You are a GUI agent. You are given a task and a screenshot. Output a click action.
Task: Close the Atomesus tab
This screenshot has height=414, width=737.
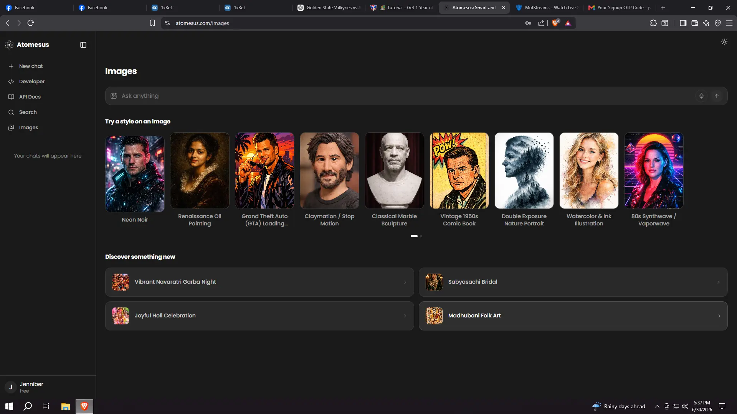click(504, 8)
